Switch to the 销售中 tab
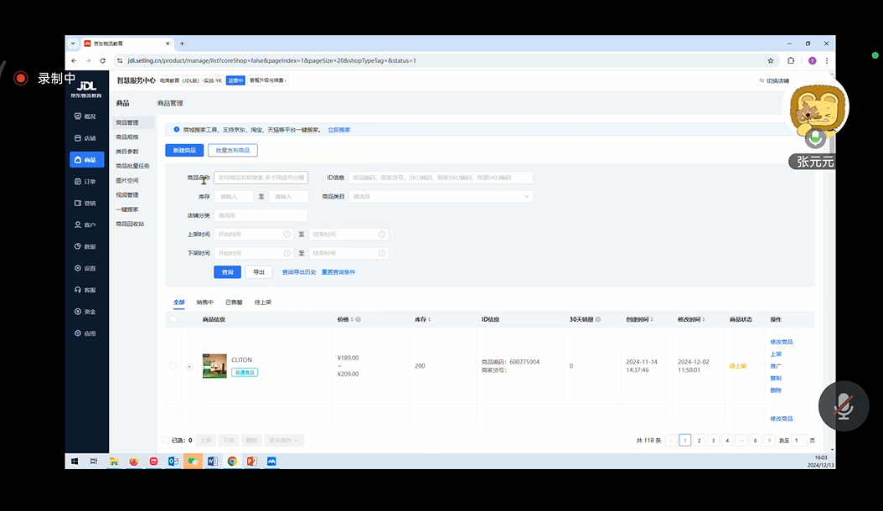Screen dimensions: 883x511 [x=205, y=302]
